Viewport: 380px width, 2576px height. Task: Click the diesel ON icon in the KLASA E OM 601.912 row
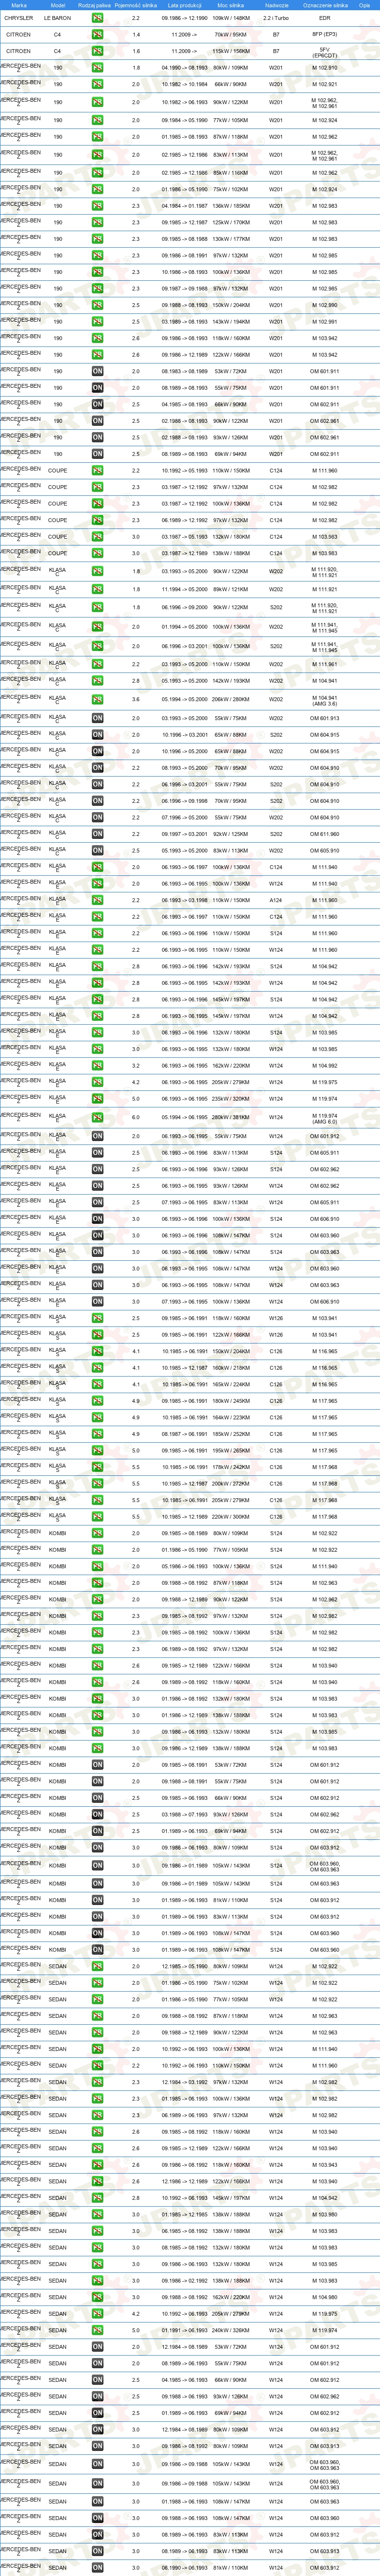pyautogui.click(x=97, y=1136)
